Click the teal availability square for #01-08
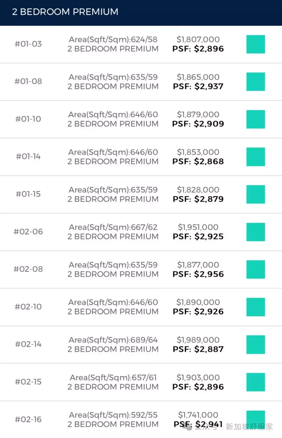Screen dimensions: 282x438 pyautogui.click(x=256, y=82)
